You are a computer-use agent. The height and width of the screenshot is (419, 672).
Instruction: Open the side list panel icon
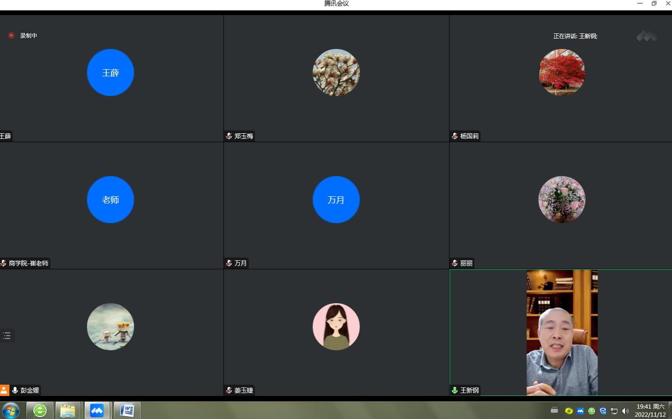click(x=7, y=336)
